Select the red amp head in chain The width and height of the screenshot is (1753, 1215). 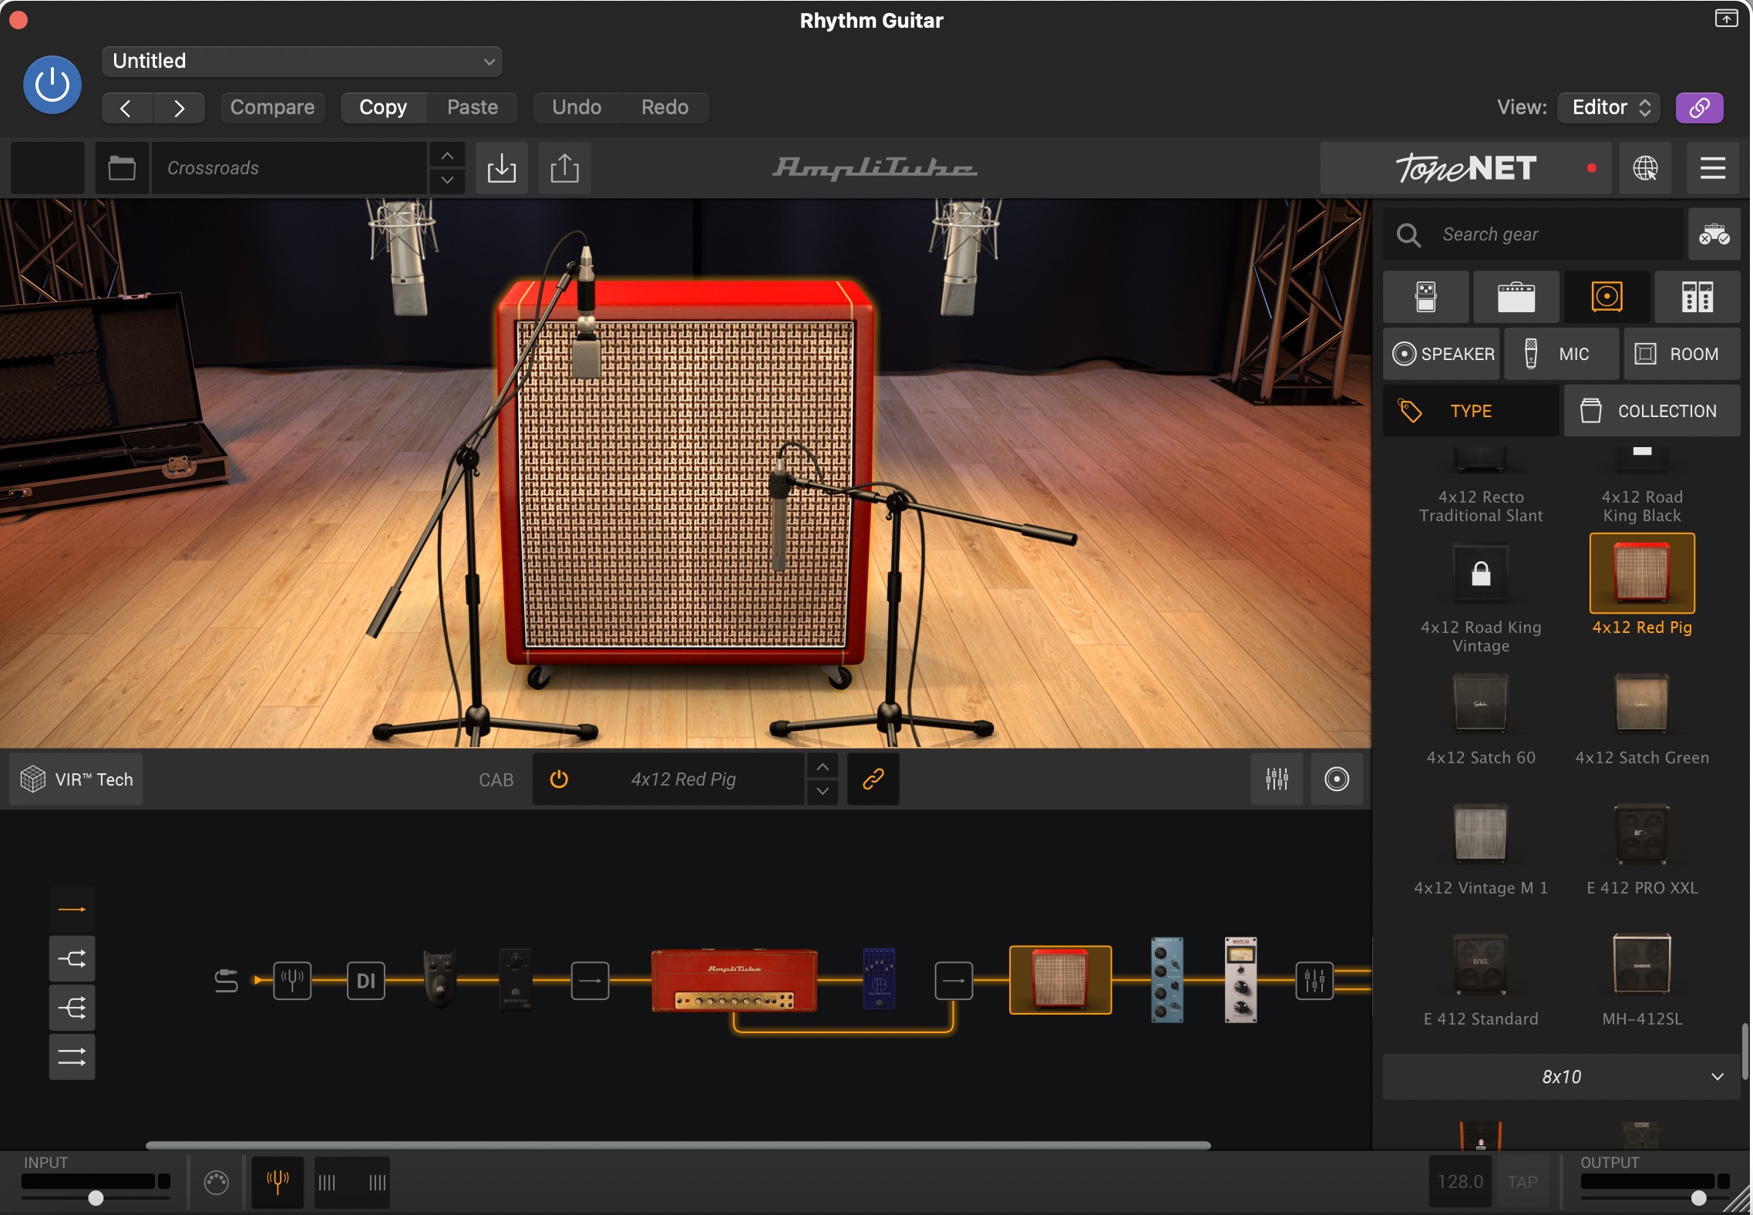[x=734, y=980]
